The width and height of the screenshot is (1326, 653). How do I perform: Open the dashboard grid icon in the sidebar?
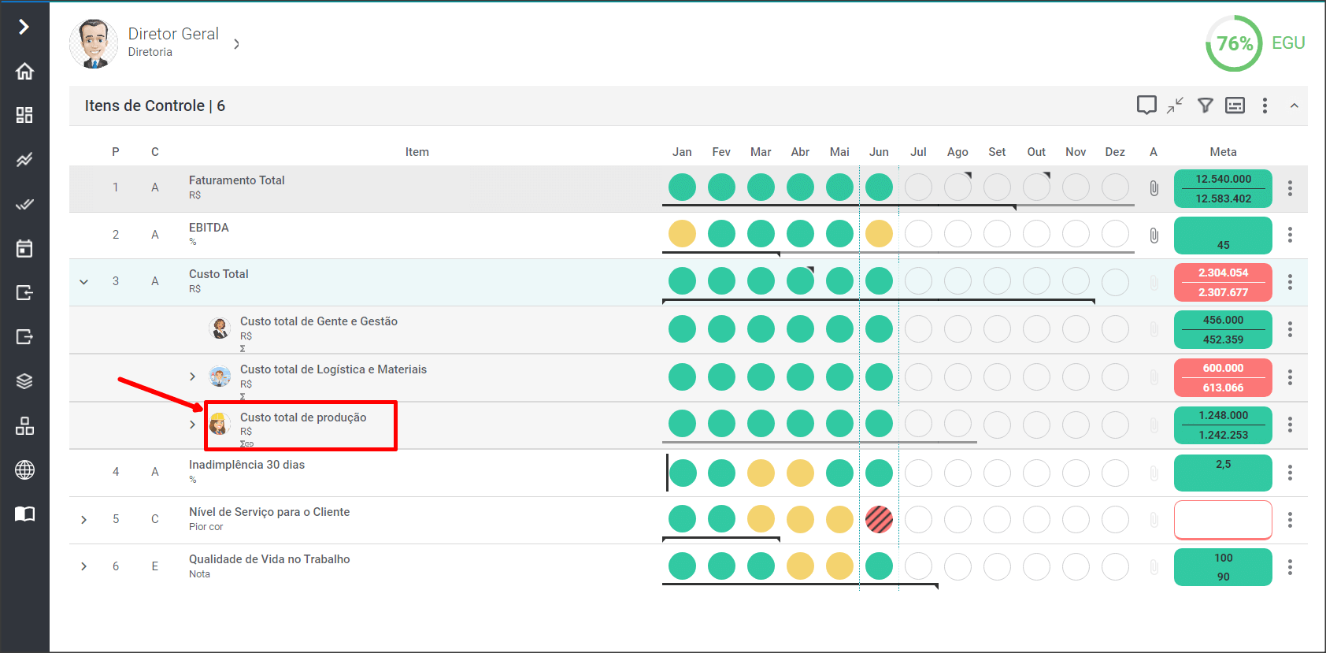coord(24,116)
